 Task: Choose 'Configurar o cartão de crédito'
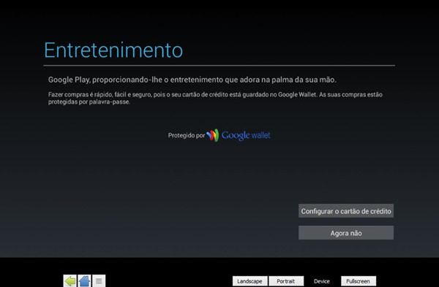coord(346,211)
